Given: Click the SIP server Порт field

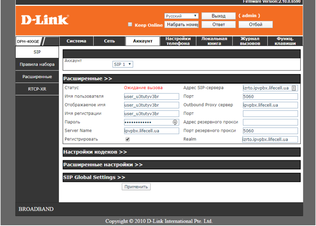Looking at the screenshot, I should (x=270, y=96).
